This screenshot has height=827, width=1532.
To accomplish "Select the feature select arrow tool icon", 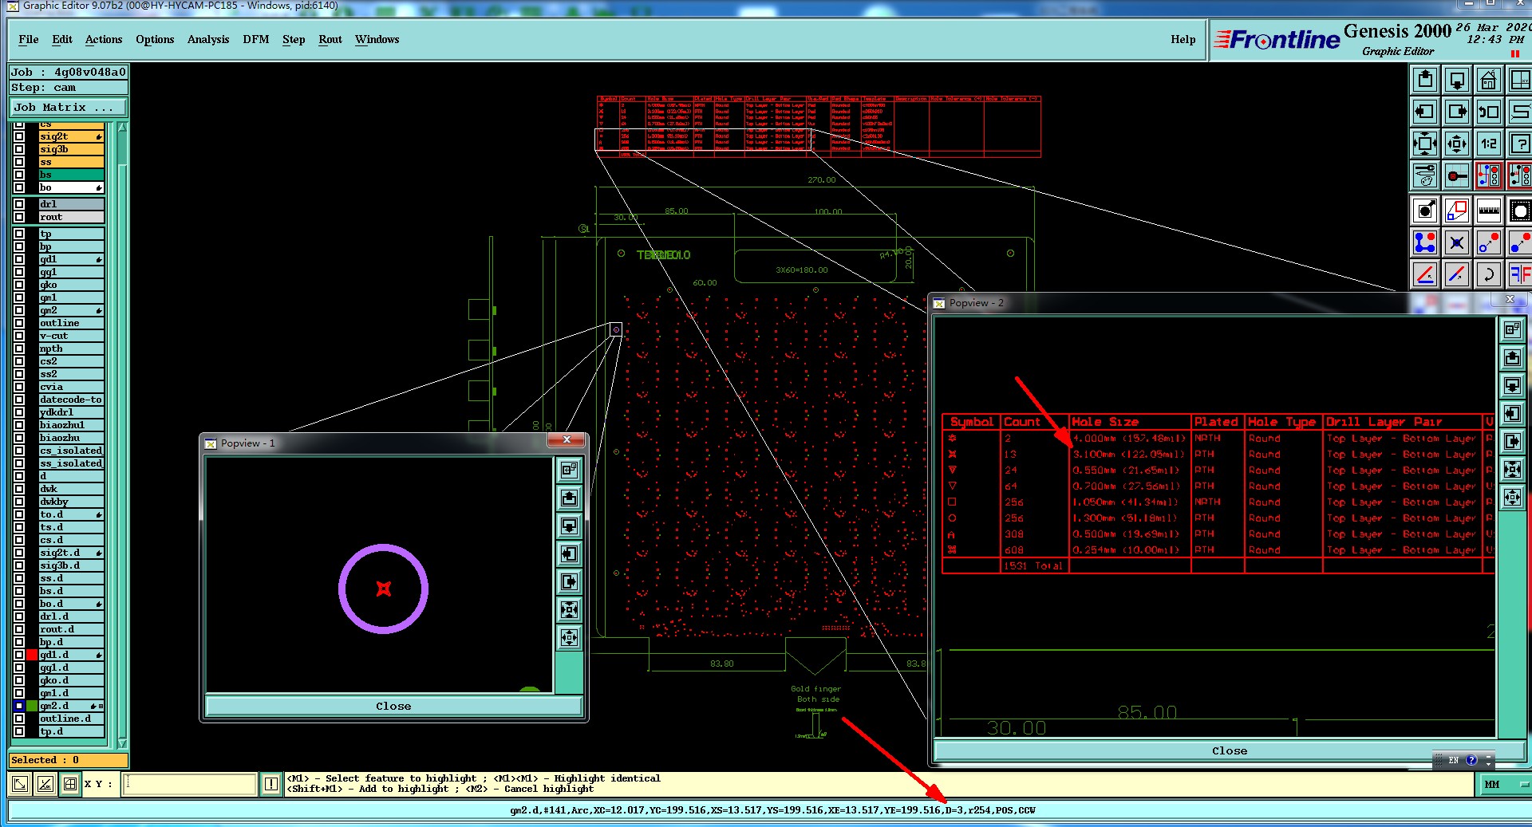I will [x=1425, y=211].
